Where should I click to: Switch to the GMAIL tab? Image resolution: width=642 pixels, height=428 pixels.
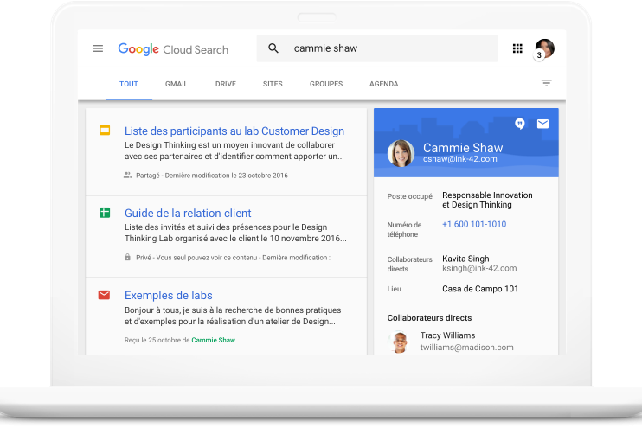click(x=177, y=84)
